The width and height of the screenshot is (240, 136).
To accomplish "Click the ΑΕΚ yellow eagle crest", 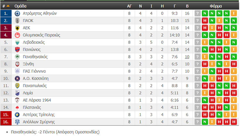I will pyautogui.click(x=17, y=28).
